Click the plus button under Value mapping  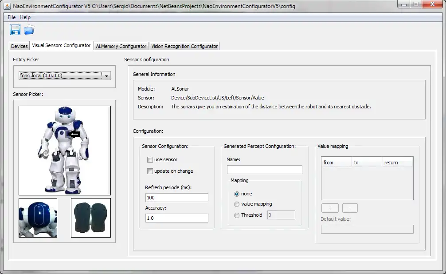[330, 208]
